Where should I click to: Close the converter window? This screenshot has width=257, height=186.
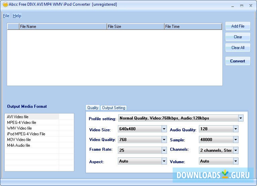251,6
